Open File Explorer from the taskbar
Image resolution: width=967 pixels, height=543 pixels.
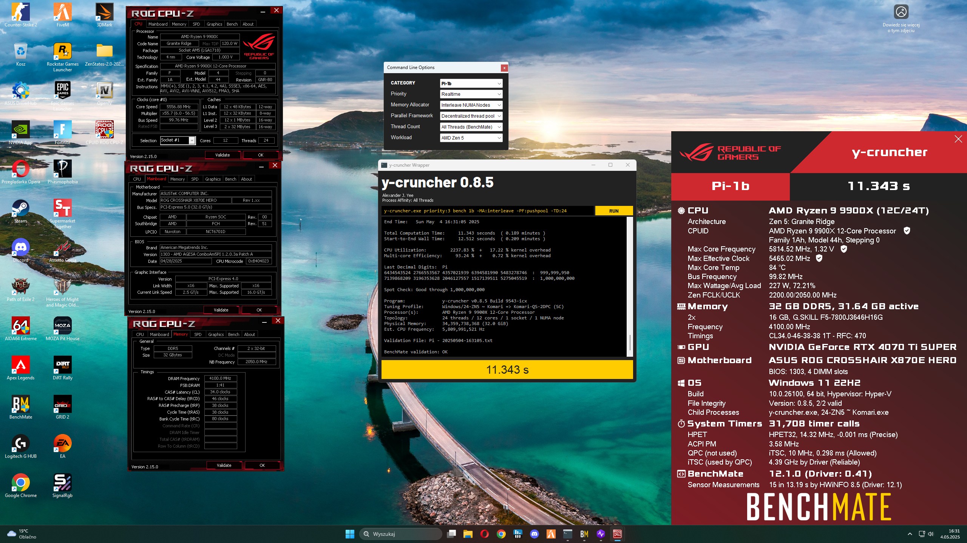coord(468,534)
